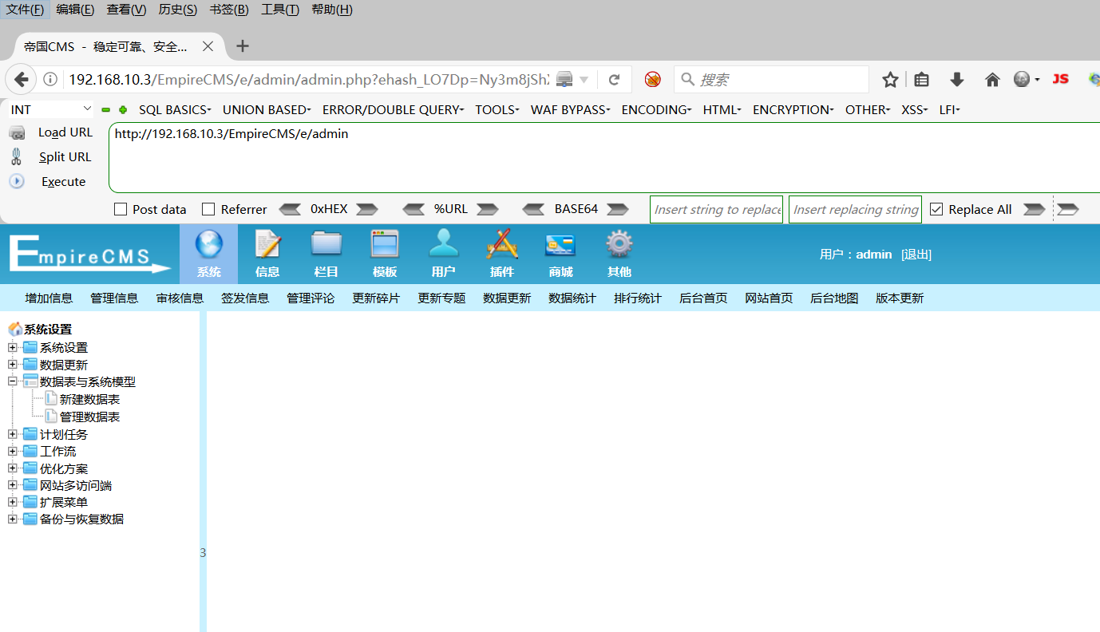Disable the Replace All checkbox
Image resolution: width=1100 pixels, height=632 pixels.
(936, 208)
